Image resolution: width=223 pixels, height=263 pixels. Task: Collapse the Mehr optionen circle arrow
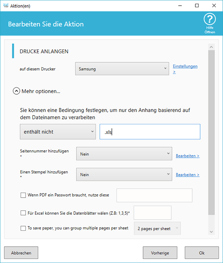(x=16, y=91)
